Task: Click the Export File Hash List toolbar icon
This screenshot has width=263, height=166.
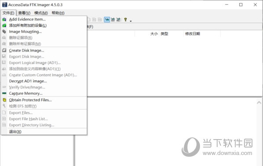Action: point(94,20)
